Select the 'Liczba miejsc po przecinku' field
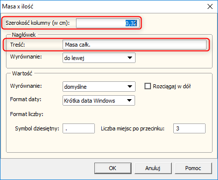 click(x=189, y=128)
